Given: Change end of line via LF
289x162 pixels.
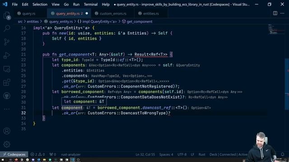Looking at the screenshot, I should point(192,154).
